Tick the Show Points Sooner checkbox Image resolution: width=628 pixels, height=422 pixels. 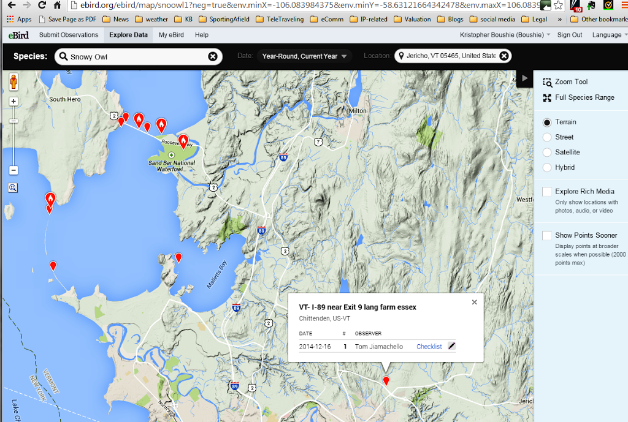coord(546,235)
